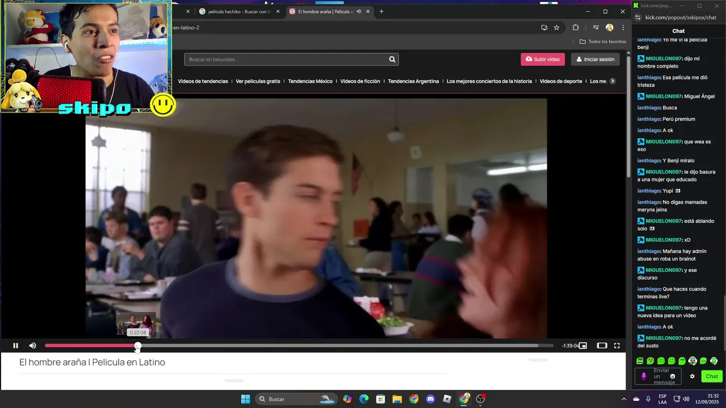
Task: Click the 'Enviar un mensaje' chat field
Action: pos(659,376)
